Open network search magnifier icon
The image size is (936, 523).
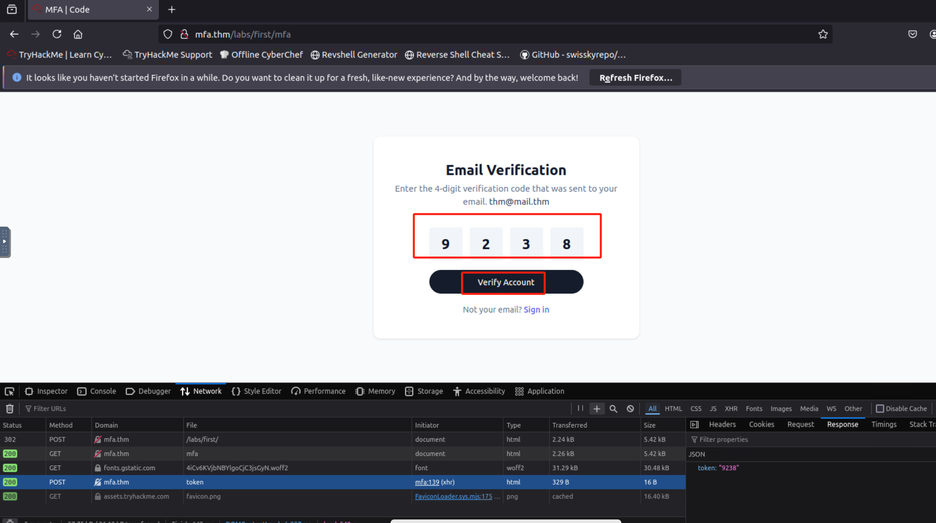tap(613, 408)
